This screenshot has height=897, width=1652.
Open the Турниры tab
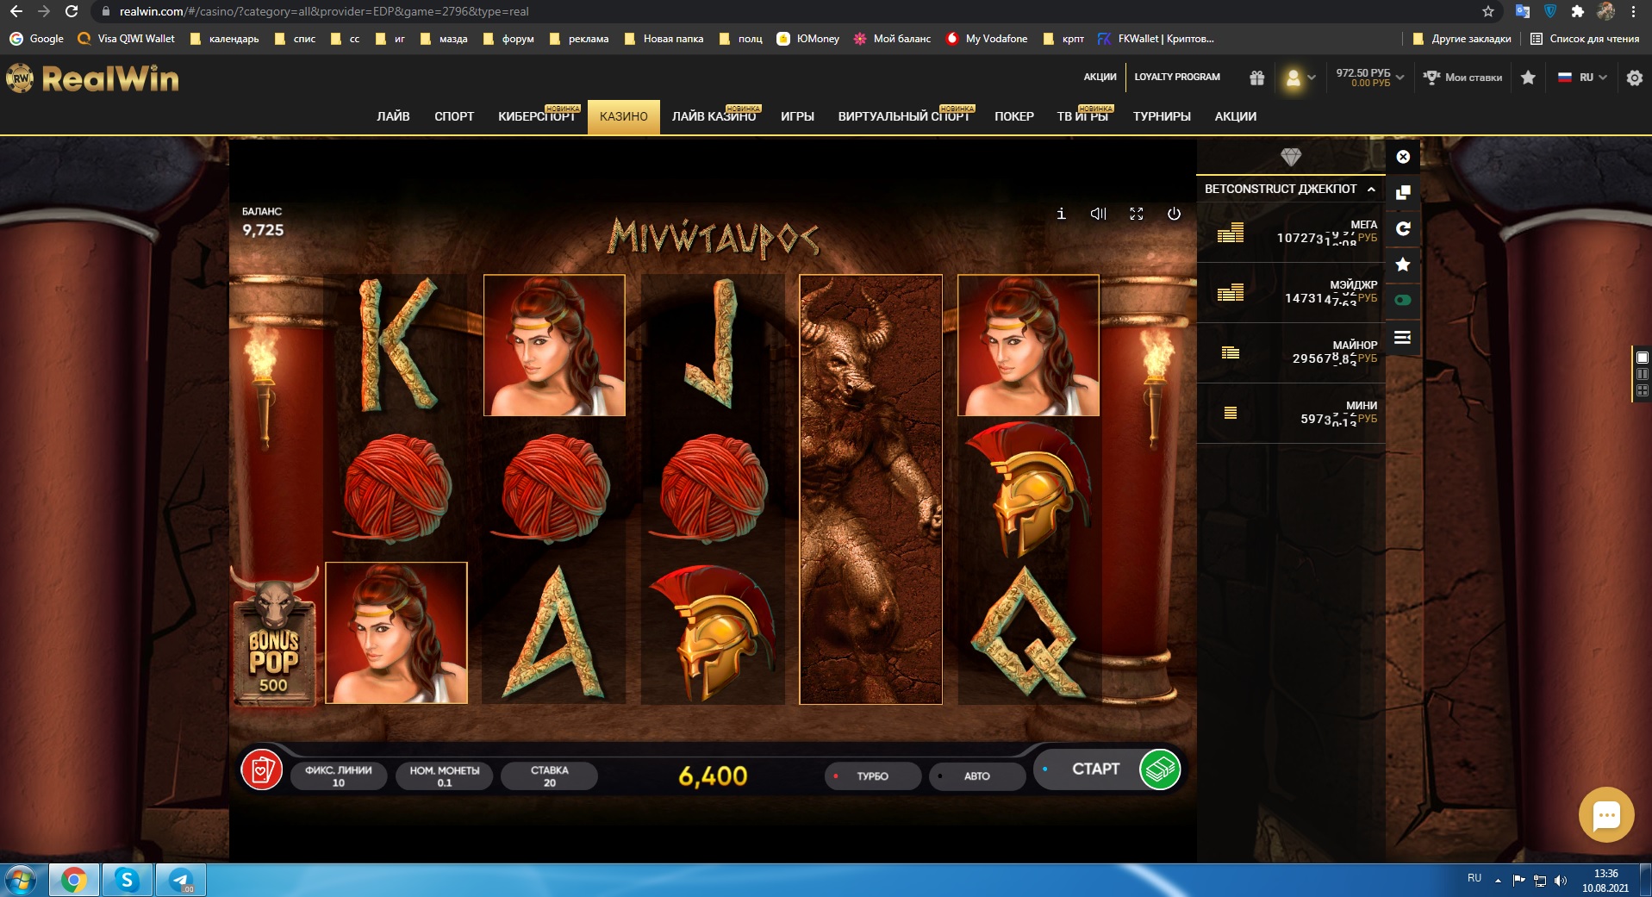pos(1162,116)
